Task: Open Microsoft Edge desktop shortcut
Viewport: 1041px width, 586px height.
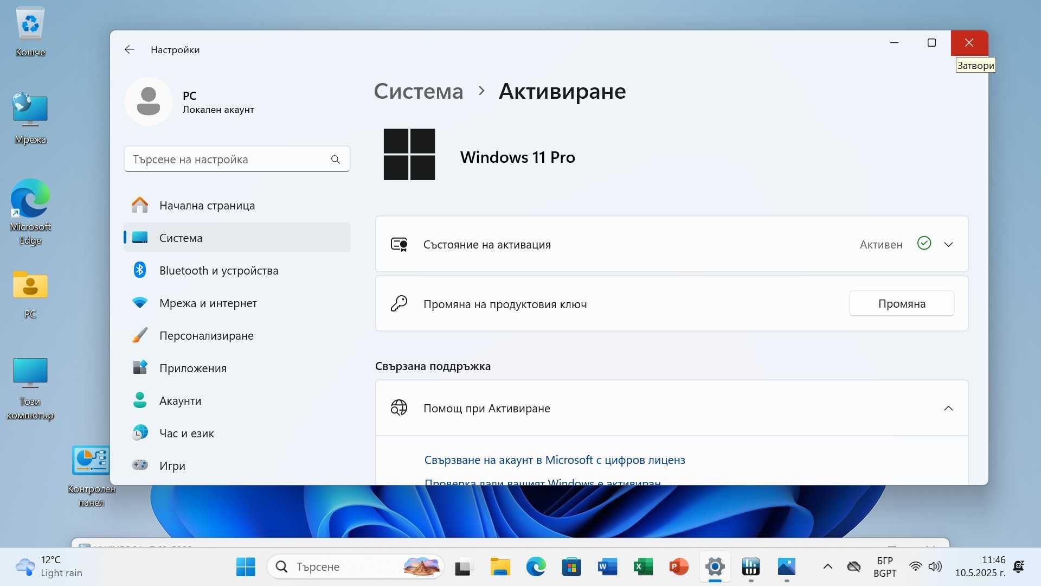Action: (30, 212)
